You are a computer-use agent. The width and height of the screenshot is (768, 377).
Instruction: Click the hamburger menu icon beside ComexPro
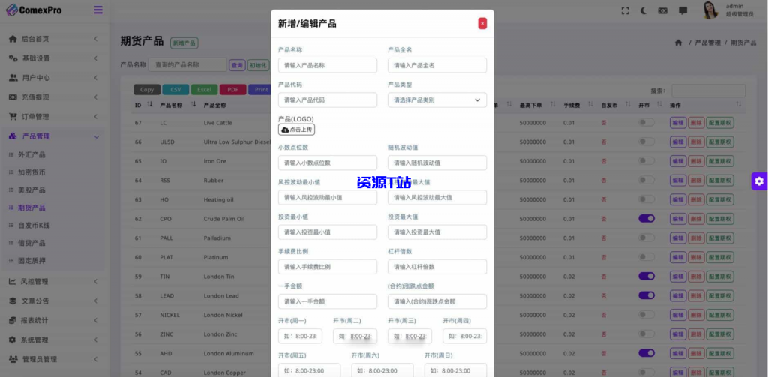[x=98, y=10]
